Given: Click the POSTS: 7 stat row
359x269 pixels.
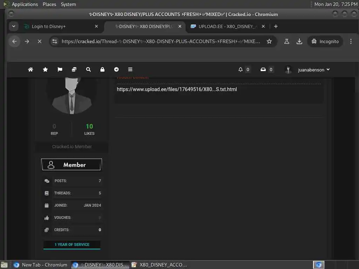Looking at the screenshot, I should point(72,181).
